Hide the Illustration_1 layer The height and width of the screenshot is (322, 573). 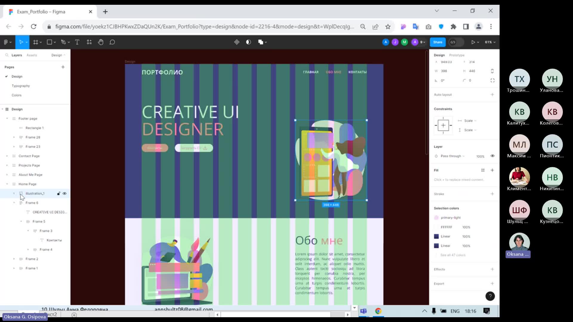pos(64,193)
